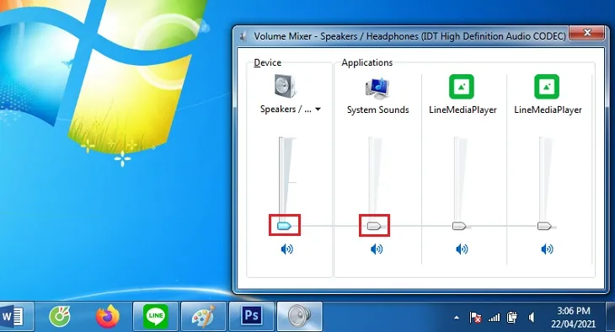Switch to Paint on the taskbar
615x332 pixels.
(x=203, y=316)
